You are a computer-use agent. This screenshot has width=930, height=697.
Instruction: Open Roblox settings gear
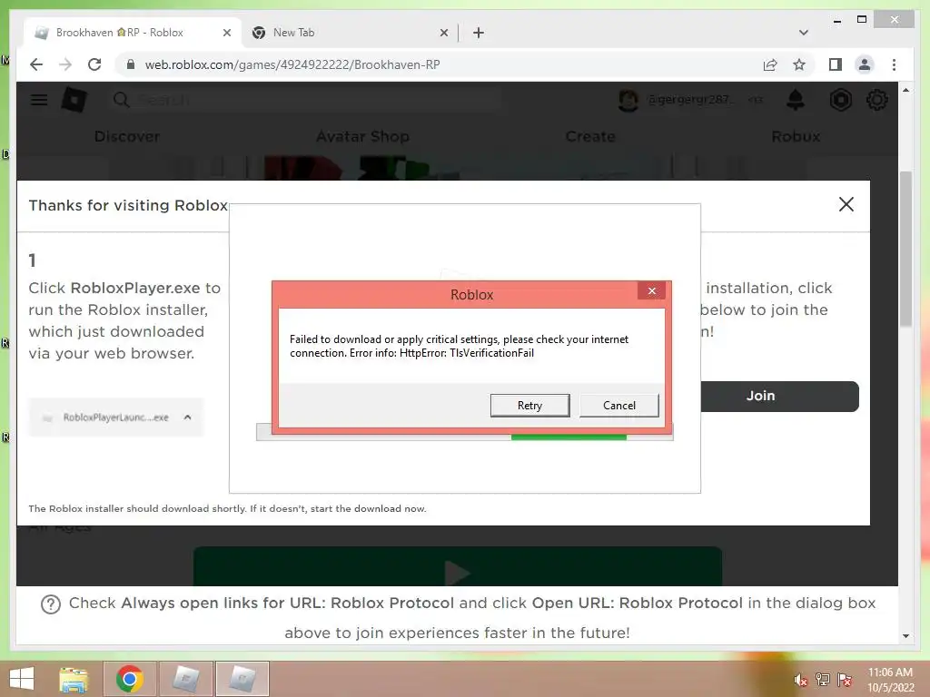(876, 100)
